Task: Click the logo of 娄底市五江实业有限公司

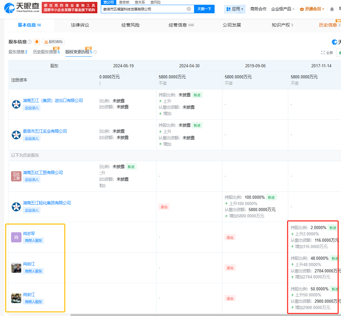Action: (x=16, y=135)
